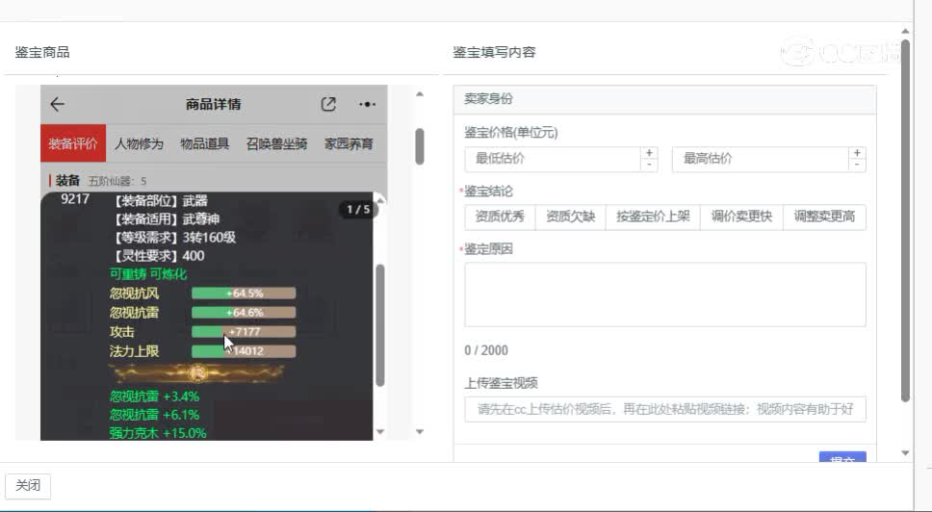Image resolution: width=932 pixels, height=512 pixels.
Task: Pick the 调整卖更高 option
Action: (x=824, y=217)
